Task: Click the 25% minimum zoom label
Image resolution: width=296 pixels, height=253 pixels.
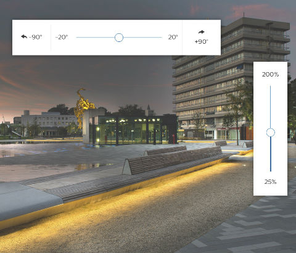Action: [270, 182]
